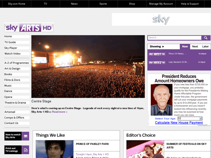Viewport: 211px width, 158px height.
Task: Click the TV screen icon beside How to watch
Action: [x=26, y=136]
